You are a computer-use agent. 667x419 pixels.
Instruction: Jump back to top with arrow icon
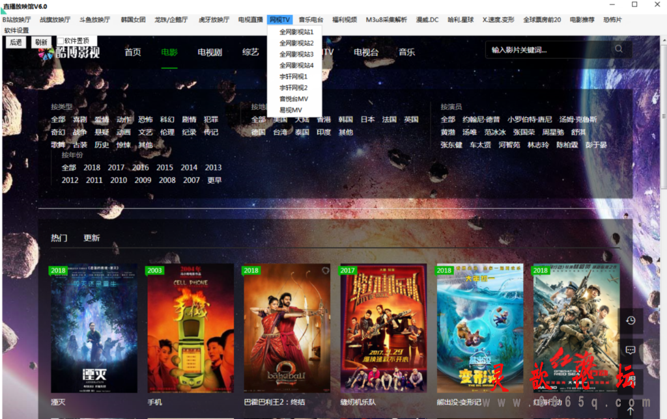pyautogui.click(x=631, y=411)
